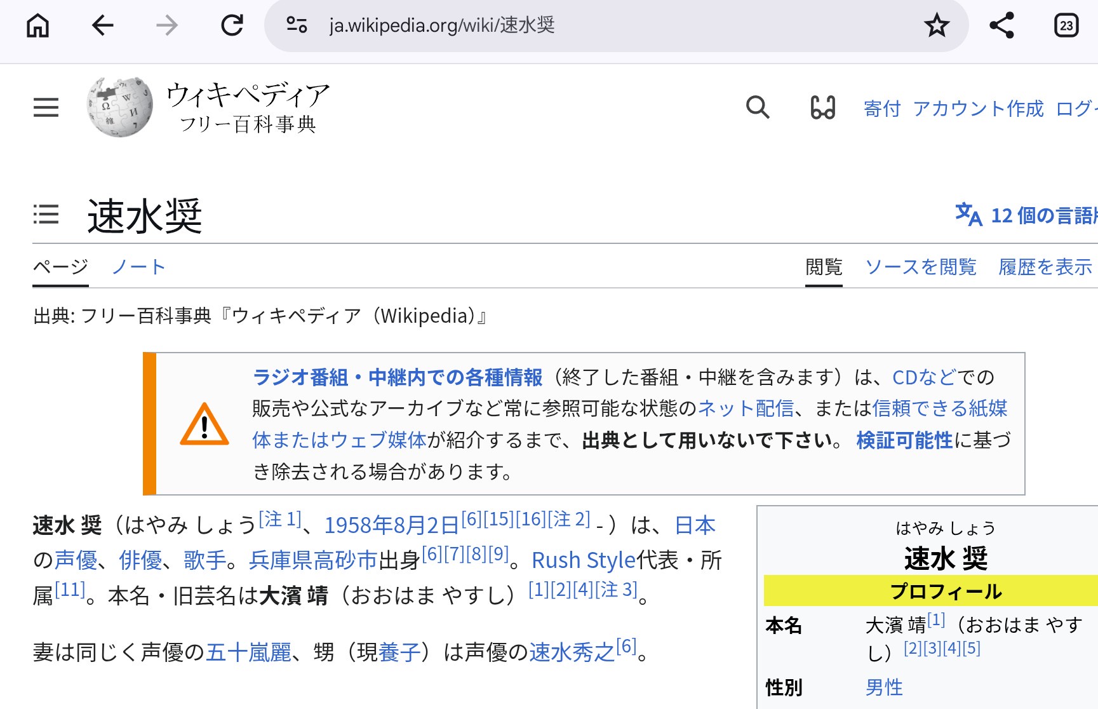1098x709 pixels.
Task: Open the 五十嵐麗 link
Action: tap(248, 652)
